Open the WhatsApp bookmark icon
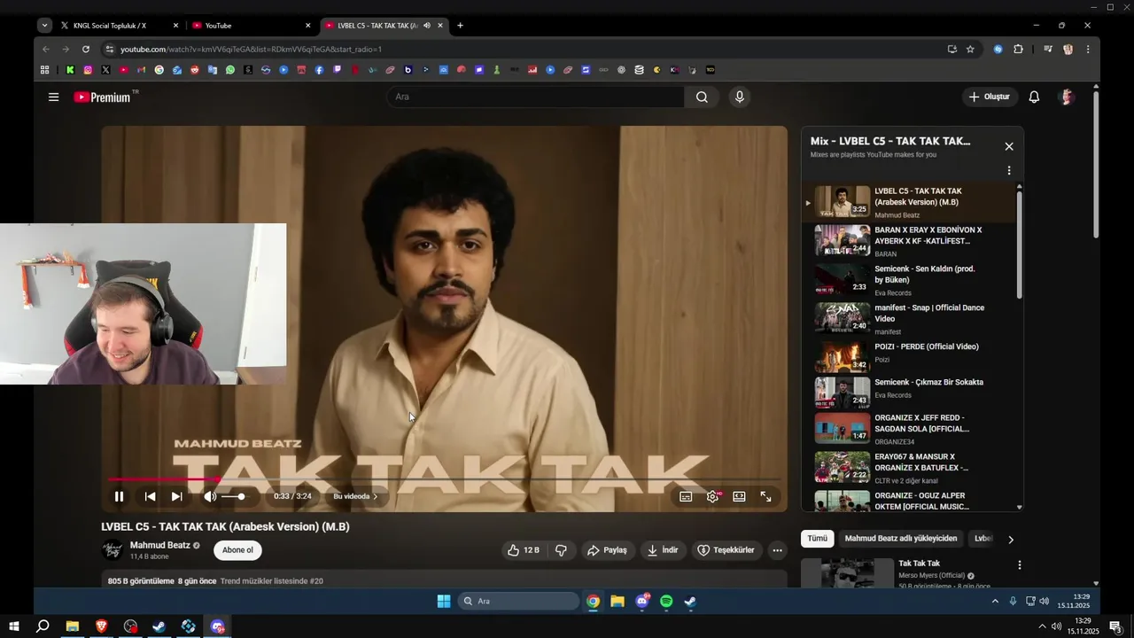This screenshot has width=1134, height=638. 230,70
